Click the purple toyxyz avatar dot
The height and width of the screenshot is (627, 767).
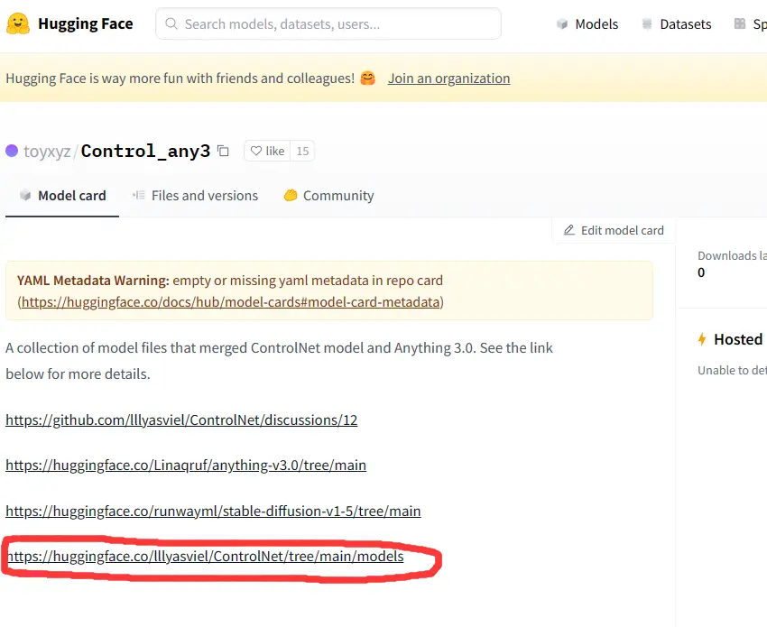12,151
